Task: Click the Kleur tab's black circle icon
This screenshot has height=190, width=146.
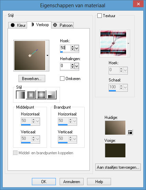Action: tap(13, 25)
